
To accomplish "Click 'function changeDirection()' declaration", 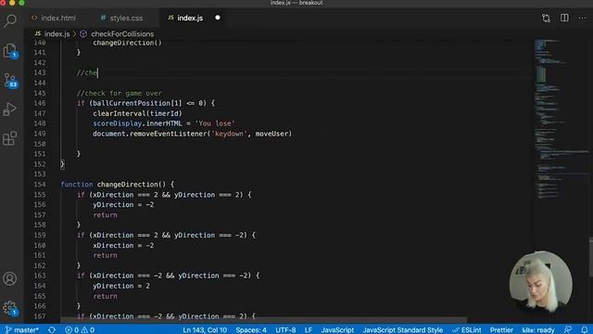I will tap(113, 185).
